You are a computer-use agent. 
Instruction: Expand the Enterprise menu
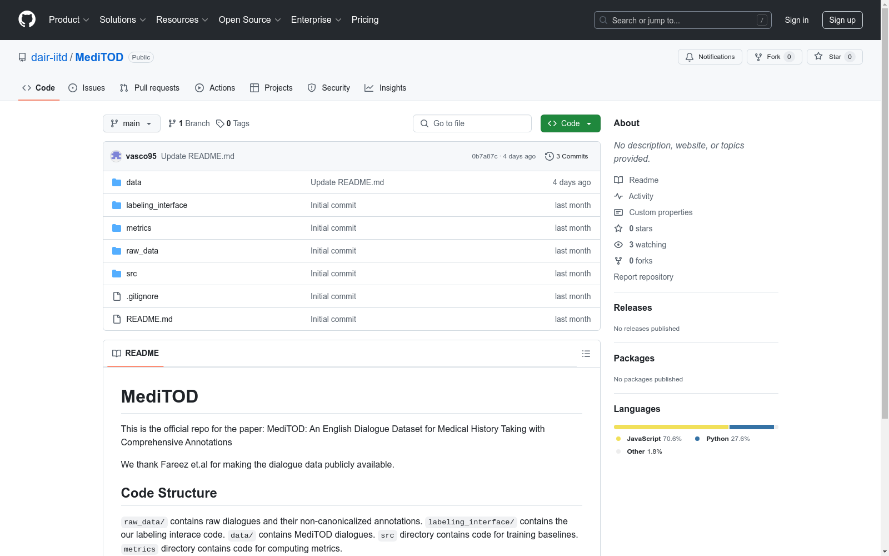click(x=316, y=19)
